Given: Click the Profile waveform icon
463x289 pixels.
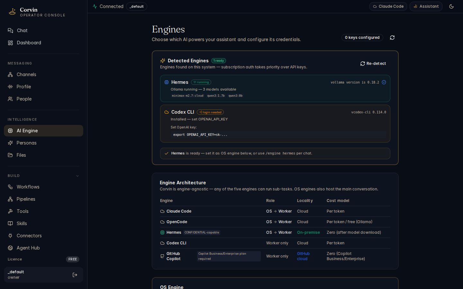Looking at the screenshot, I should [10, 87].
